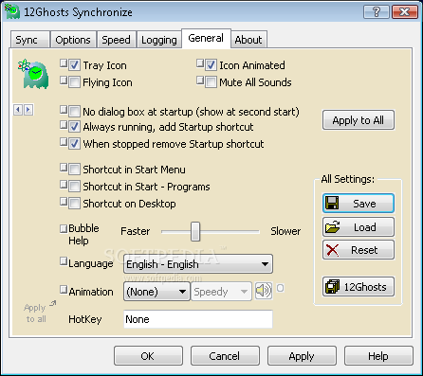423x376 pixels.
Task: Click the Bubble Help speed slider thumb
Action: click(195, 231)
